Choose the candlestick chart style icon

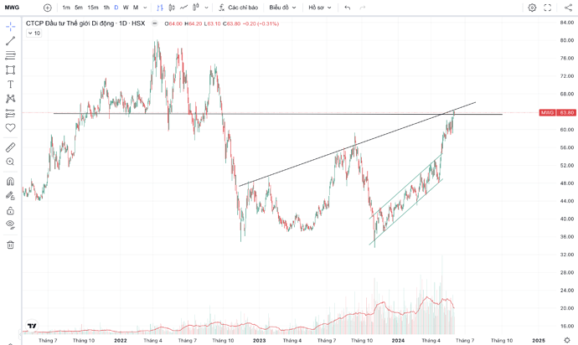point(172,8)
